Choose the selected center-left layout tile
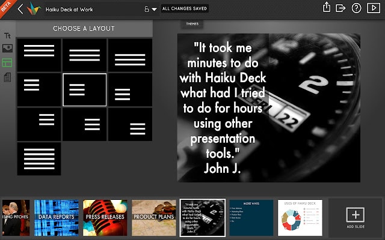The height and width of the screenshot is (240, 385). click(x=84, y=89)
